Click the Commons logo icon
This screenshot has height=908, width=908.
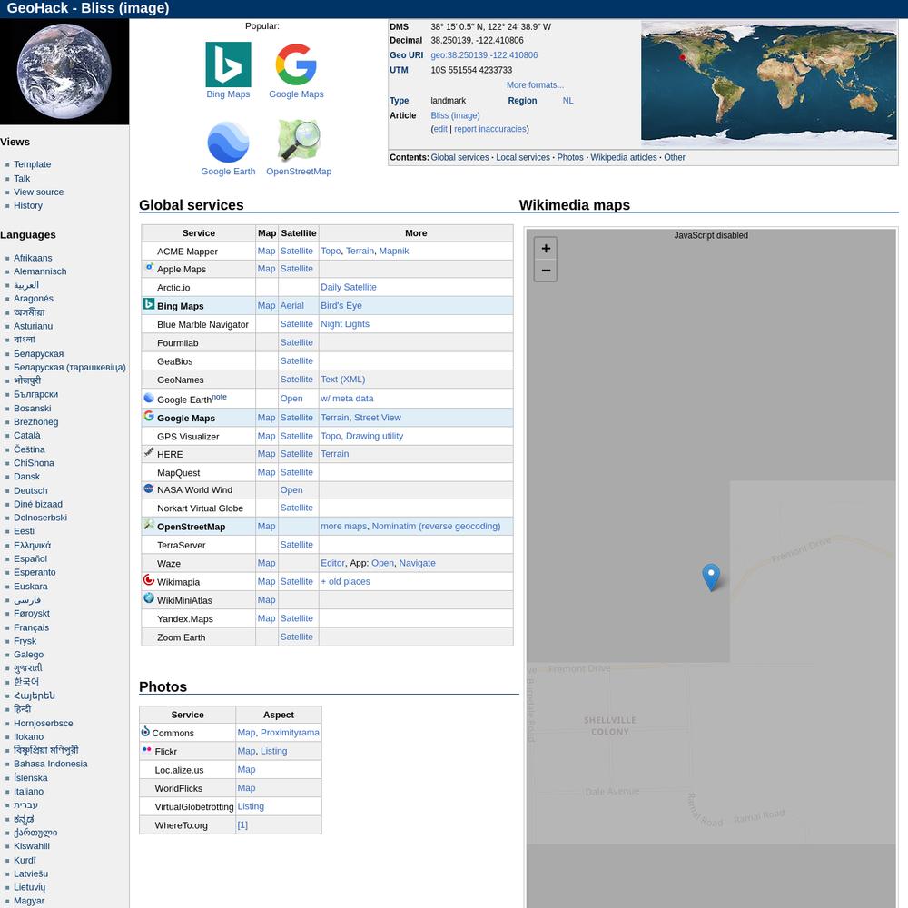pyautogui.click(x=145, y=731)
